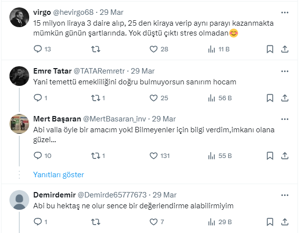Expand replies with Yanıtları göster
The width and height of the screenshot is (300, 233).
(58, 175)
